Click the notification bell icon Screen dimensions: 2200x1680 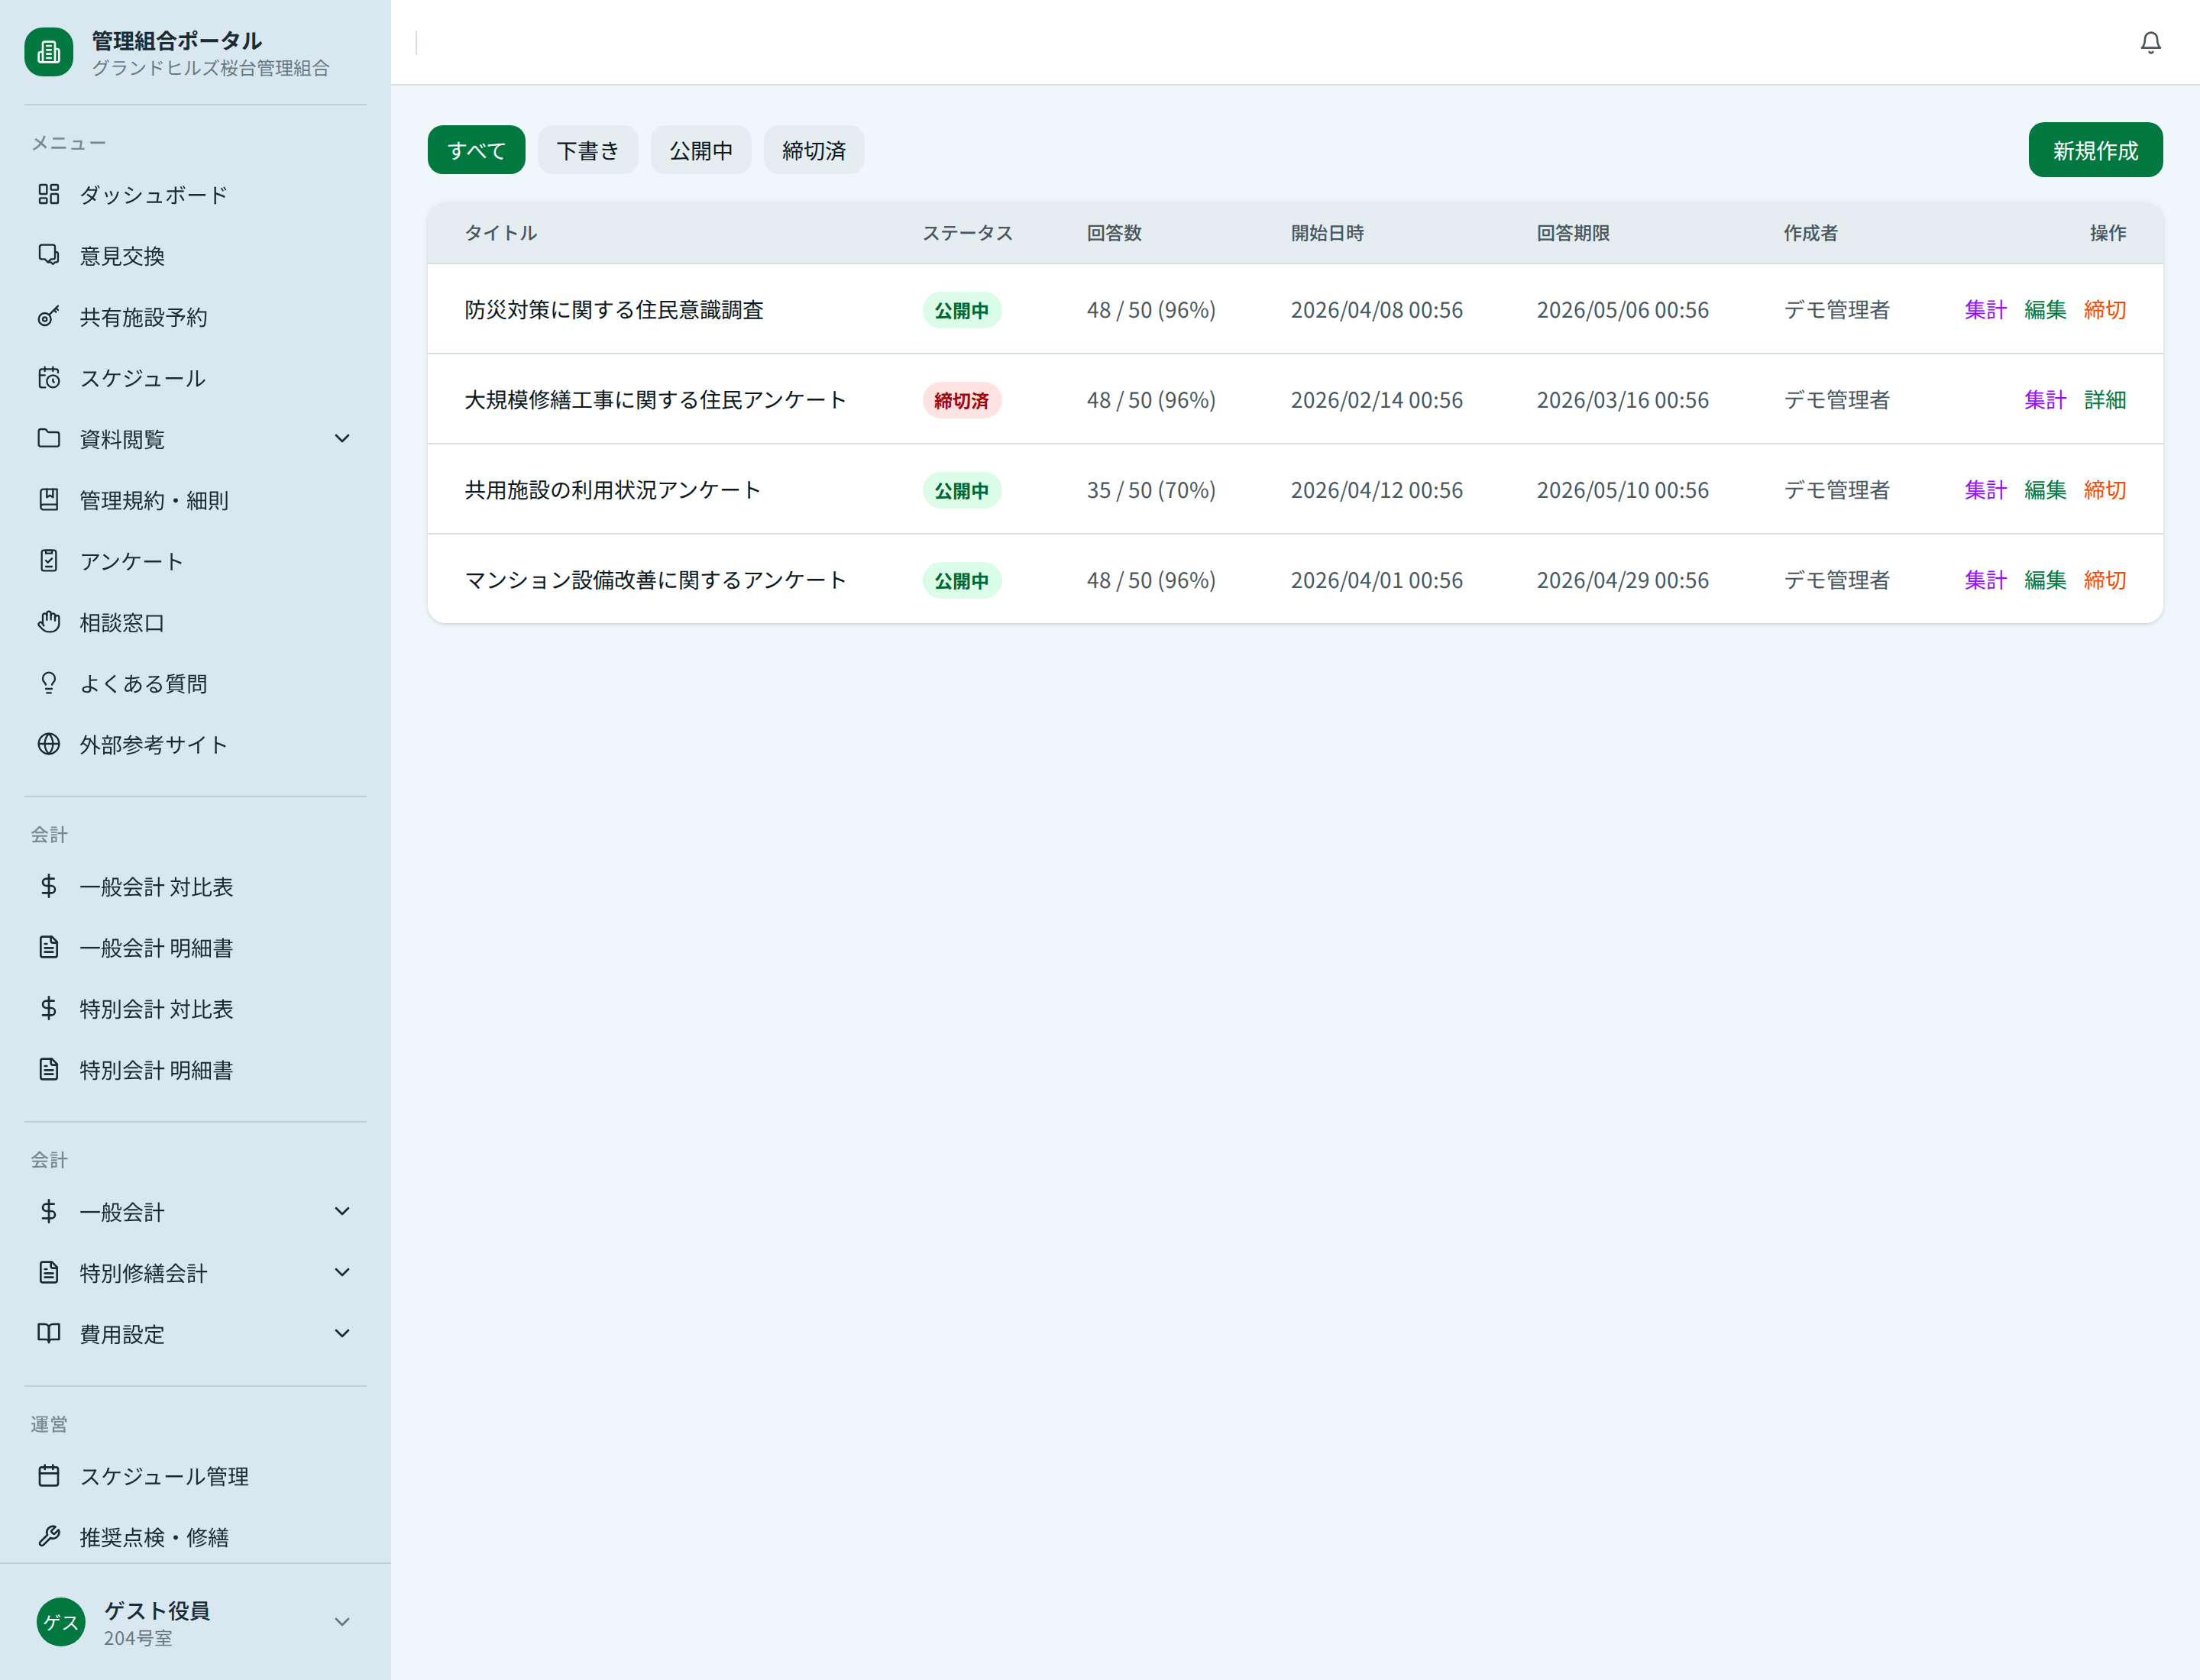click(2150, 42)
